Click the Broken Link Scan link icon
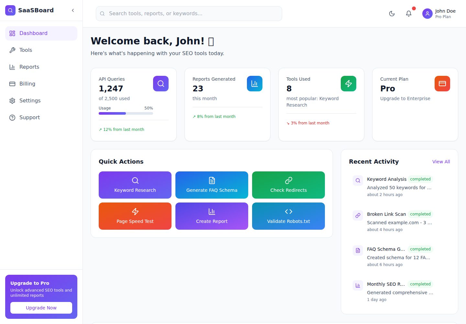This screenshot has width=466, height=324. pyautogui.click(x=358, y=215)
